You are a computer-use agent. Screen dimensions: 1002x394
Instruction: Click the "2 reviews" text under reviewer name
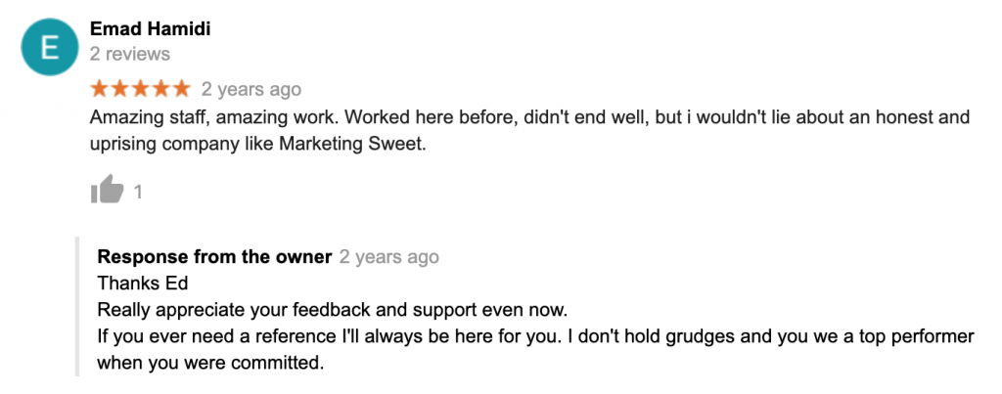(x=130, y=54)
